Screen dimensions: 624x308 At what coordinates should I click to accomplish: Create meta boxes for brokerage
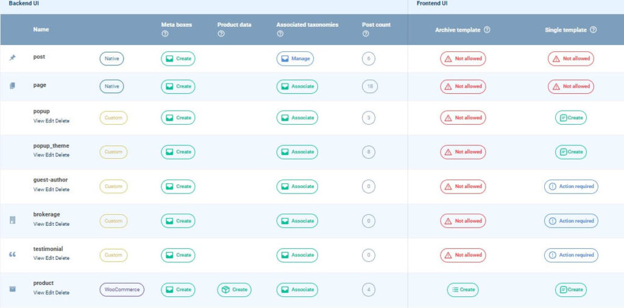pos(178,221)
